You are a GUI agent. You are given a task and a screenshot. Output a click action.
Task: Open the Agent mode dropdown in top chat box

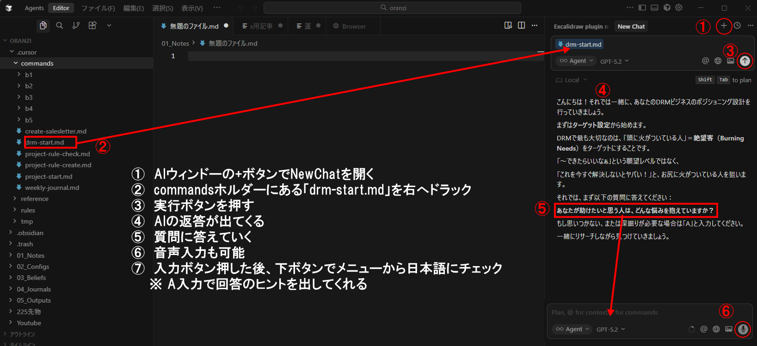point(576,61)
